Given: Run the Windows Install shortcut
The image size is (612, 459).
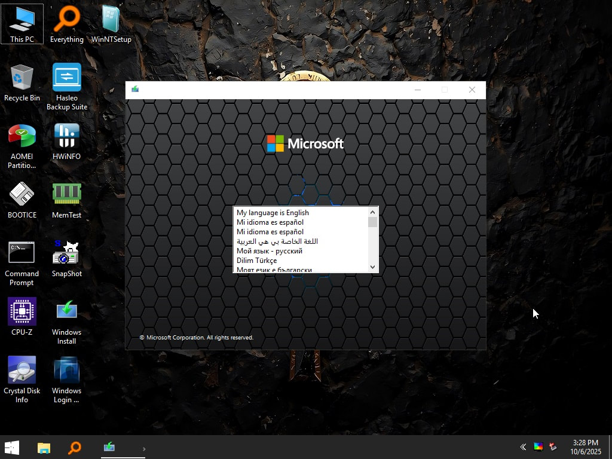Looking at the screenshot, I should (66, 311).
